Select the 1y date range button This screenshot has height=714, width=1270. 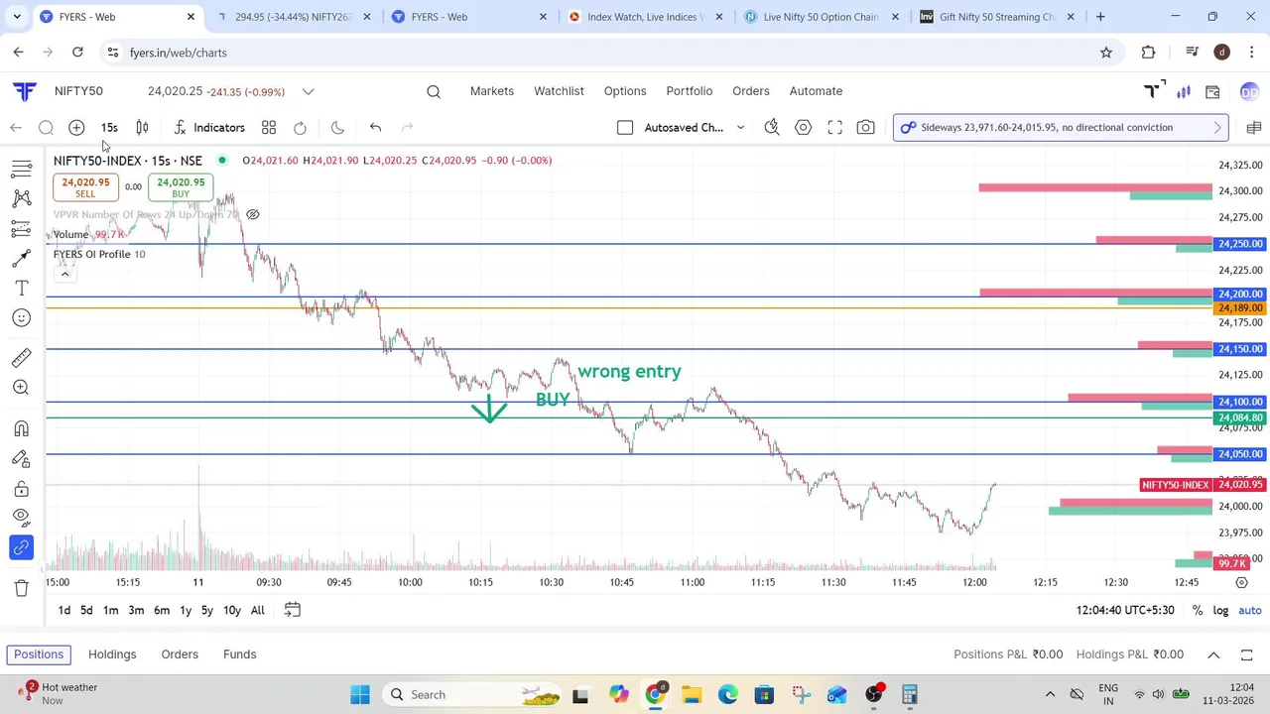pos(186,610)
